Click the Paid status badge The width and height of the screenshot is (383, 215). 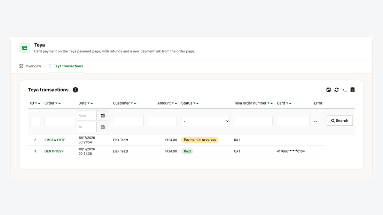pos(187,151)
